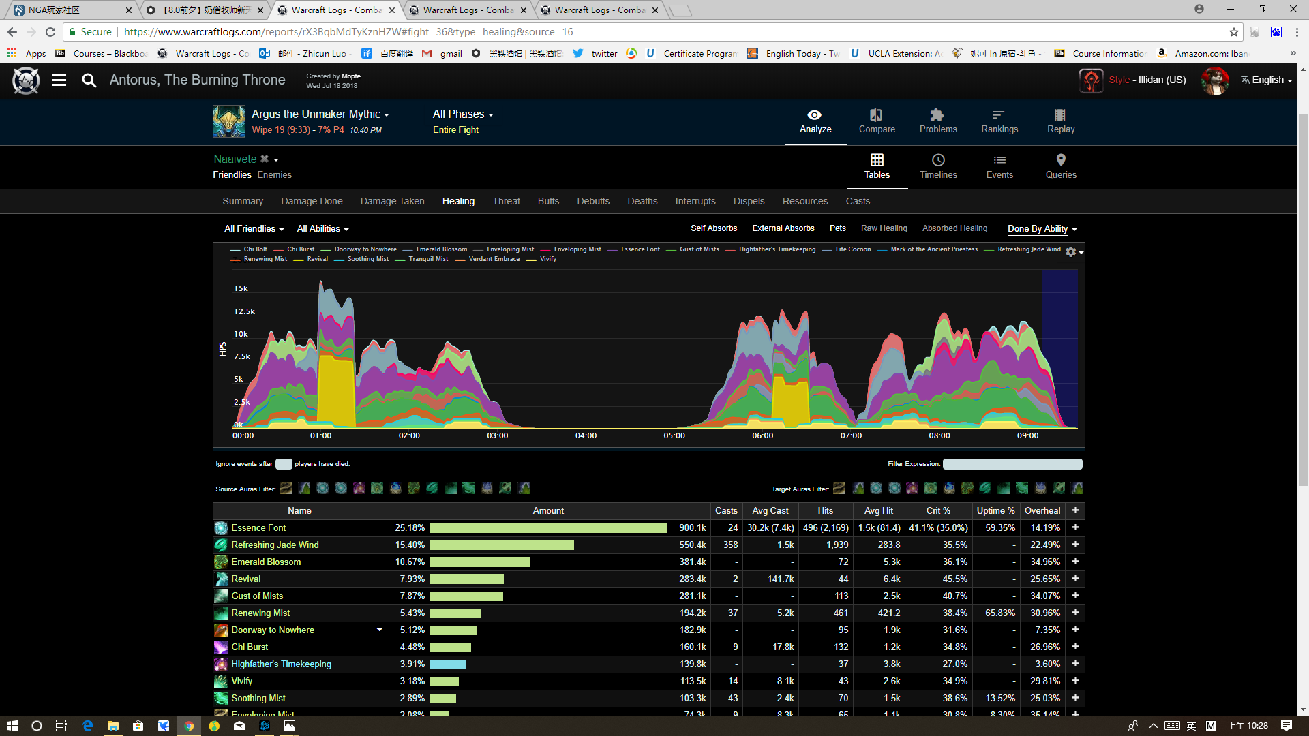Open Highfather's Timekeeping ability link
This screenshot has height=736, width=1309.
pyautogui.click(x=281, y=664)
